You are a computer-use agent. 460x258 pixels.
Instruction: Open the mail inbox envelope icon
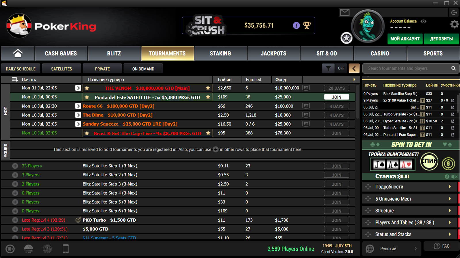point(344,12)
